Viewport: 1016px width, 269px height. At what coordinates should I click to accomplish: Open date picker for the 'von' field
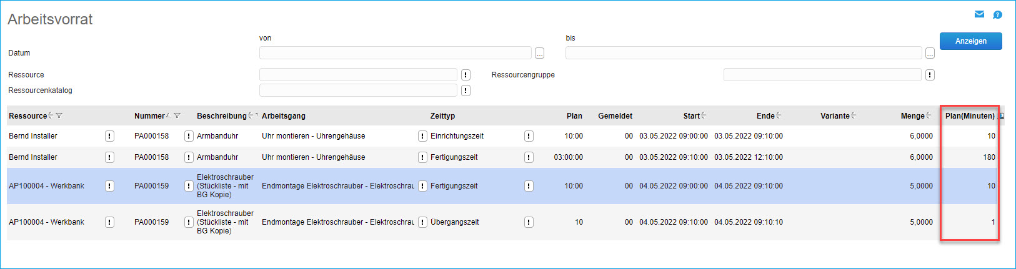point(540,54)
